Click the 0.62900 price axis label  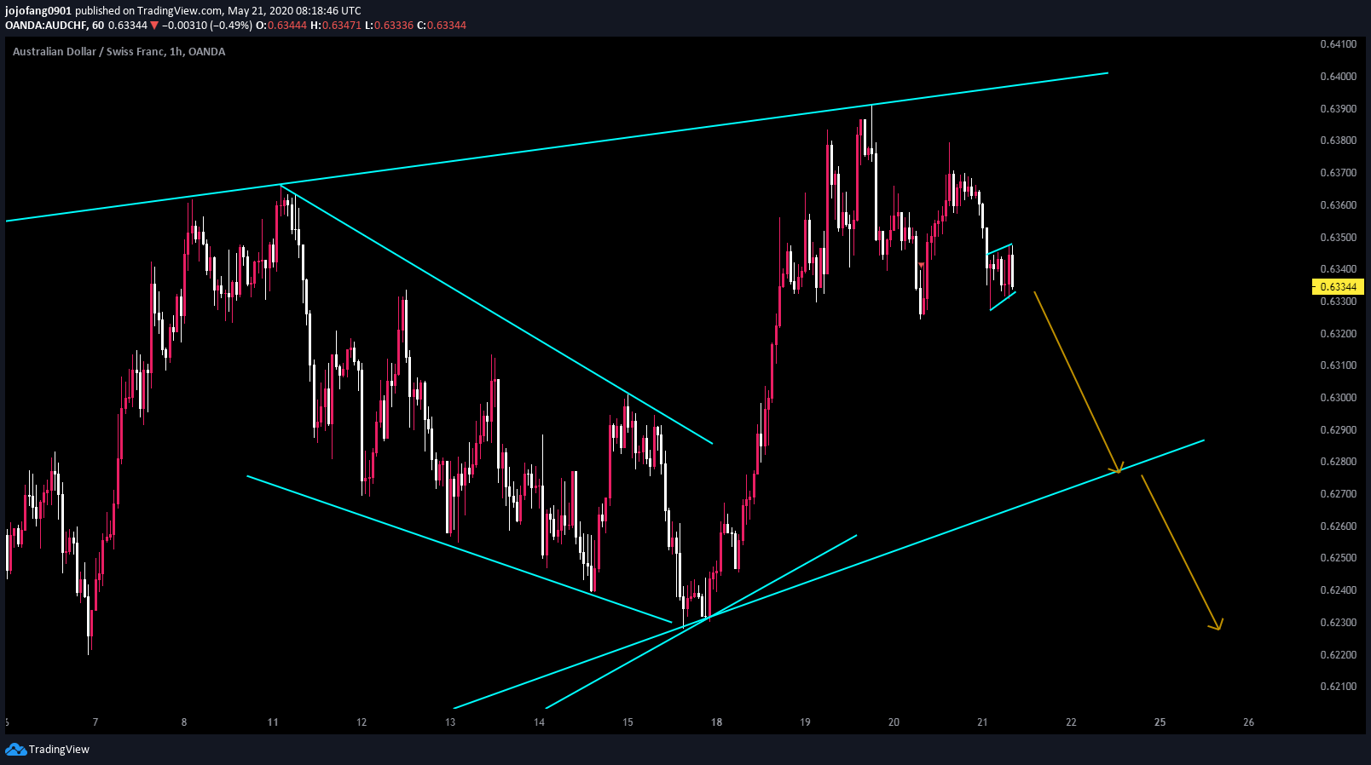pos(1338,430)
